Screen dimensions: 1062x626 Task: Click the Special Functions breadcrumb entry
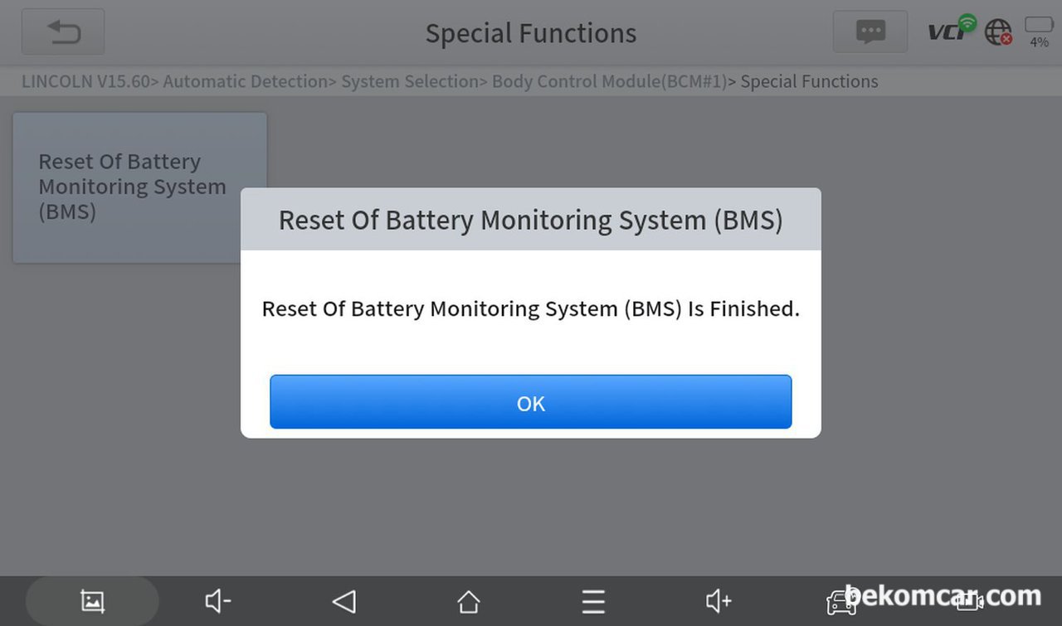[809, 81]
